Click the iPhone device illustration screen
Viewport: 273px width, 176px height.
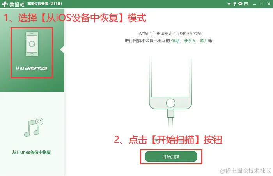pyautogui.click(x=171, y=77)
